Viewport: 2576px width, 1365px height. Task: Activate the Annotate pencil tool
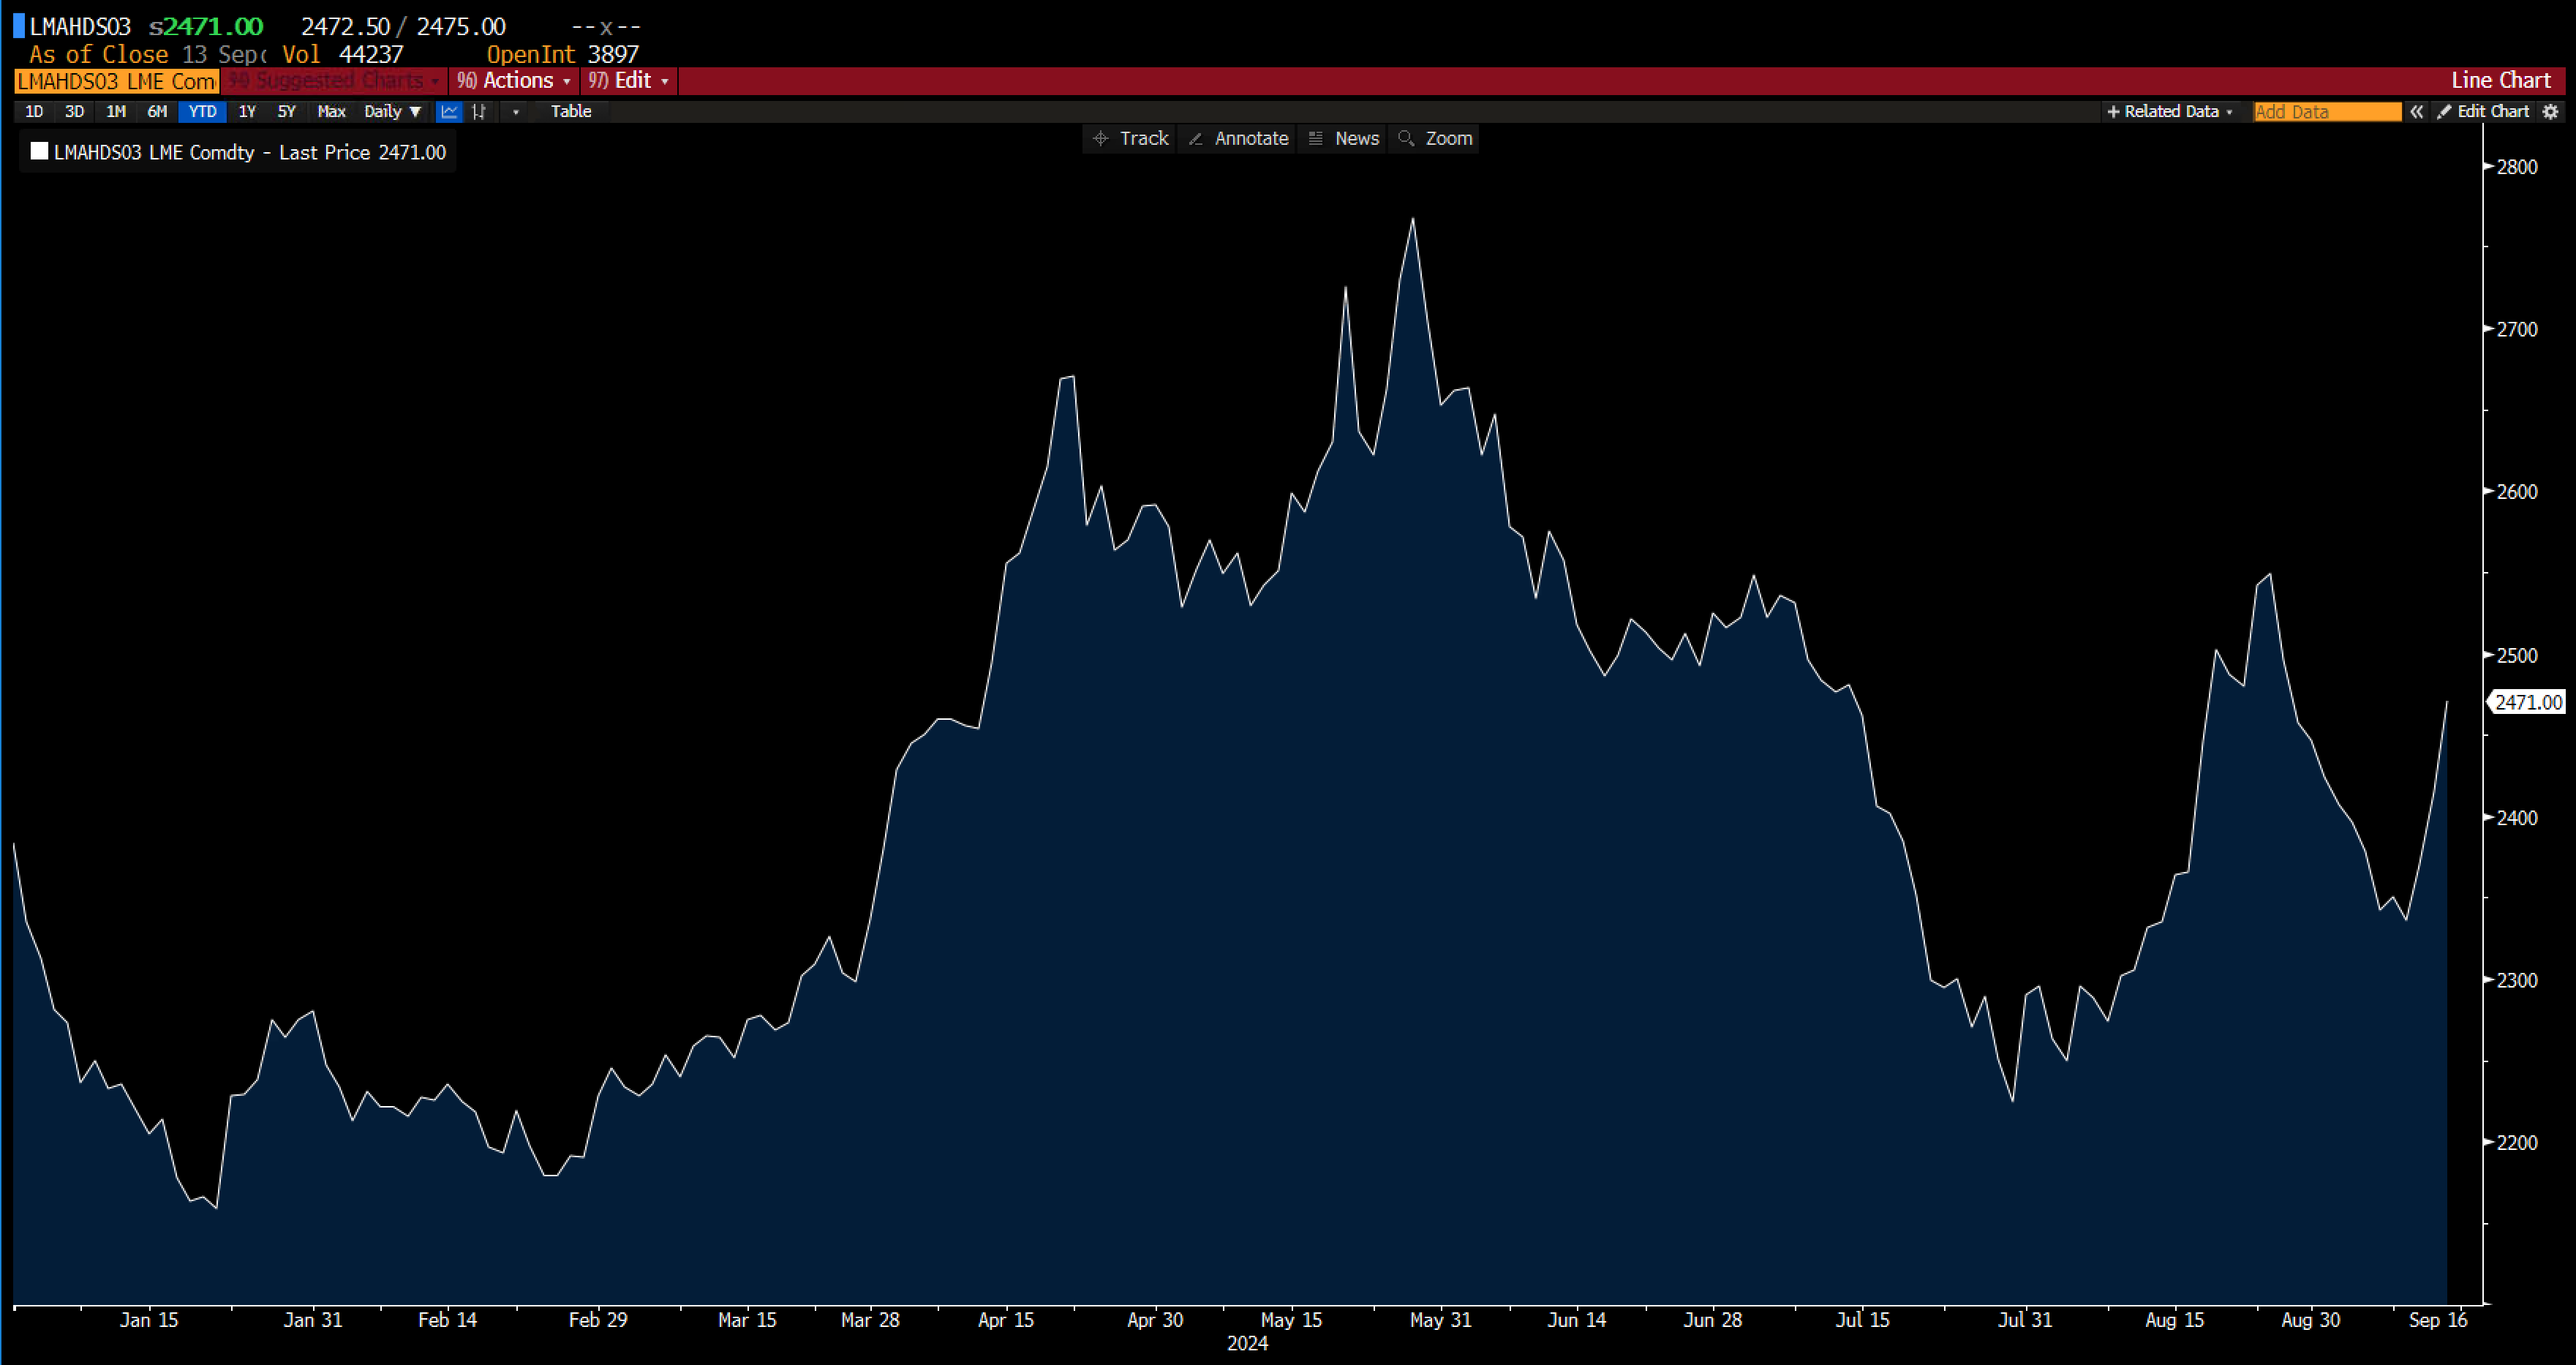click(1238, 139)
